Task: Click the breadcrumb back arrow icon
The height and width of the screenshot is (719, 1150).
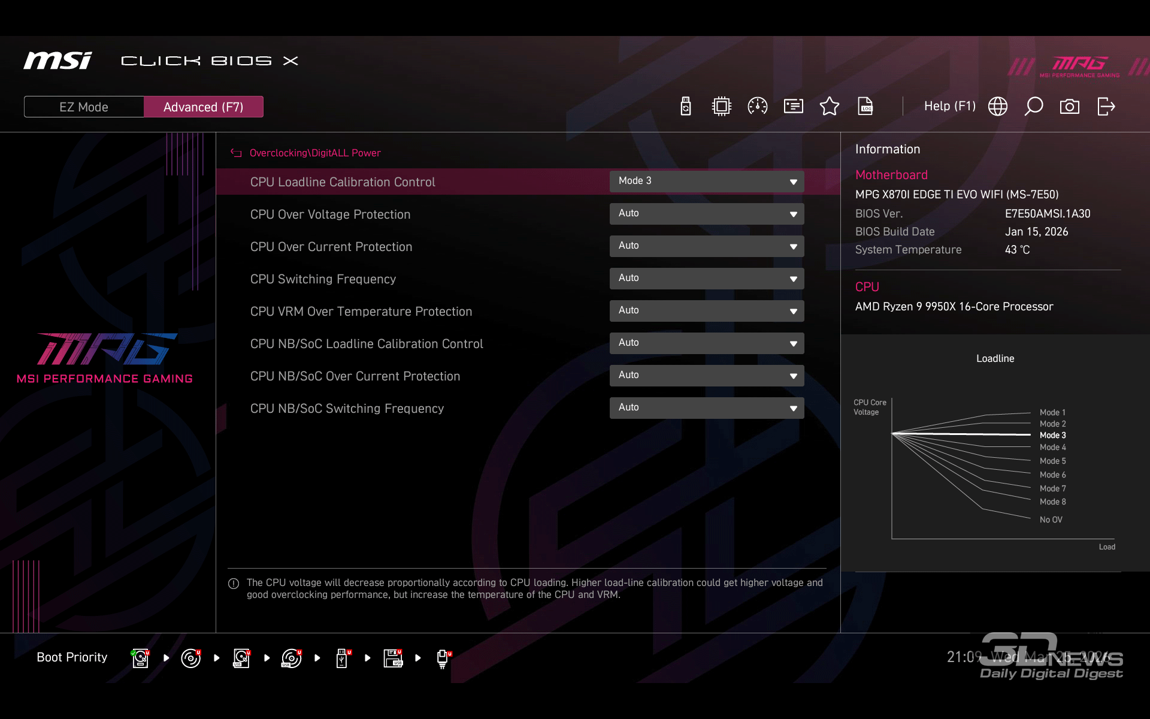Action: click(x=236, y=153)
